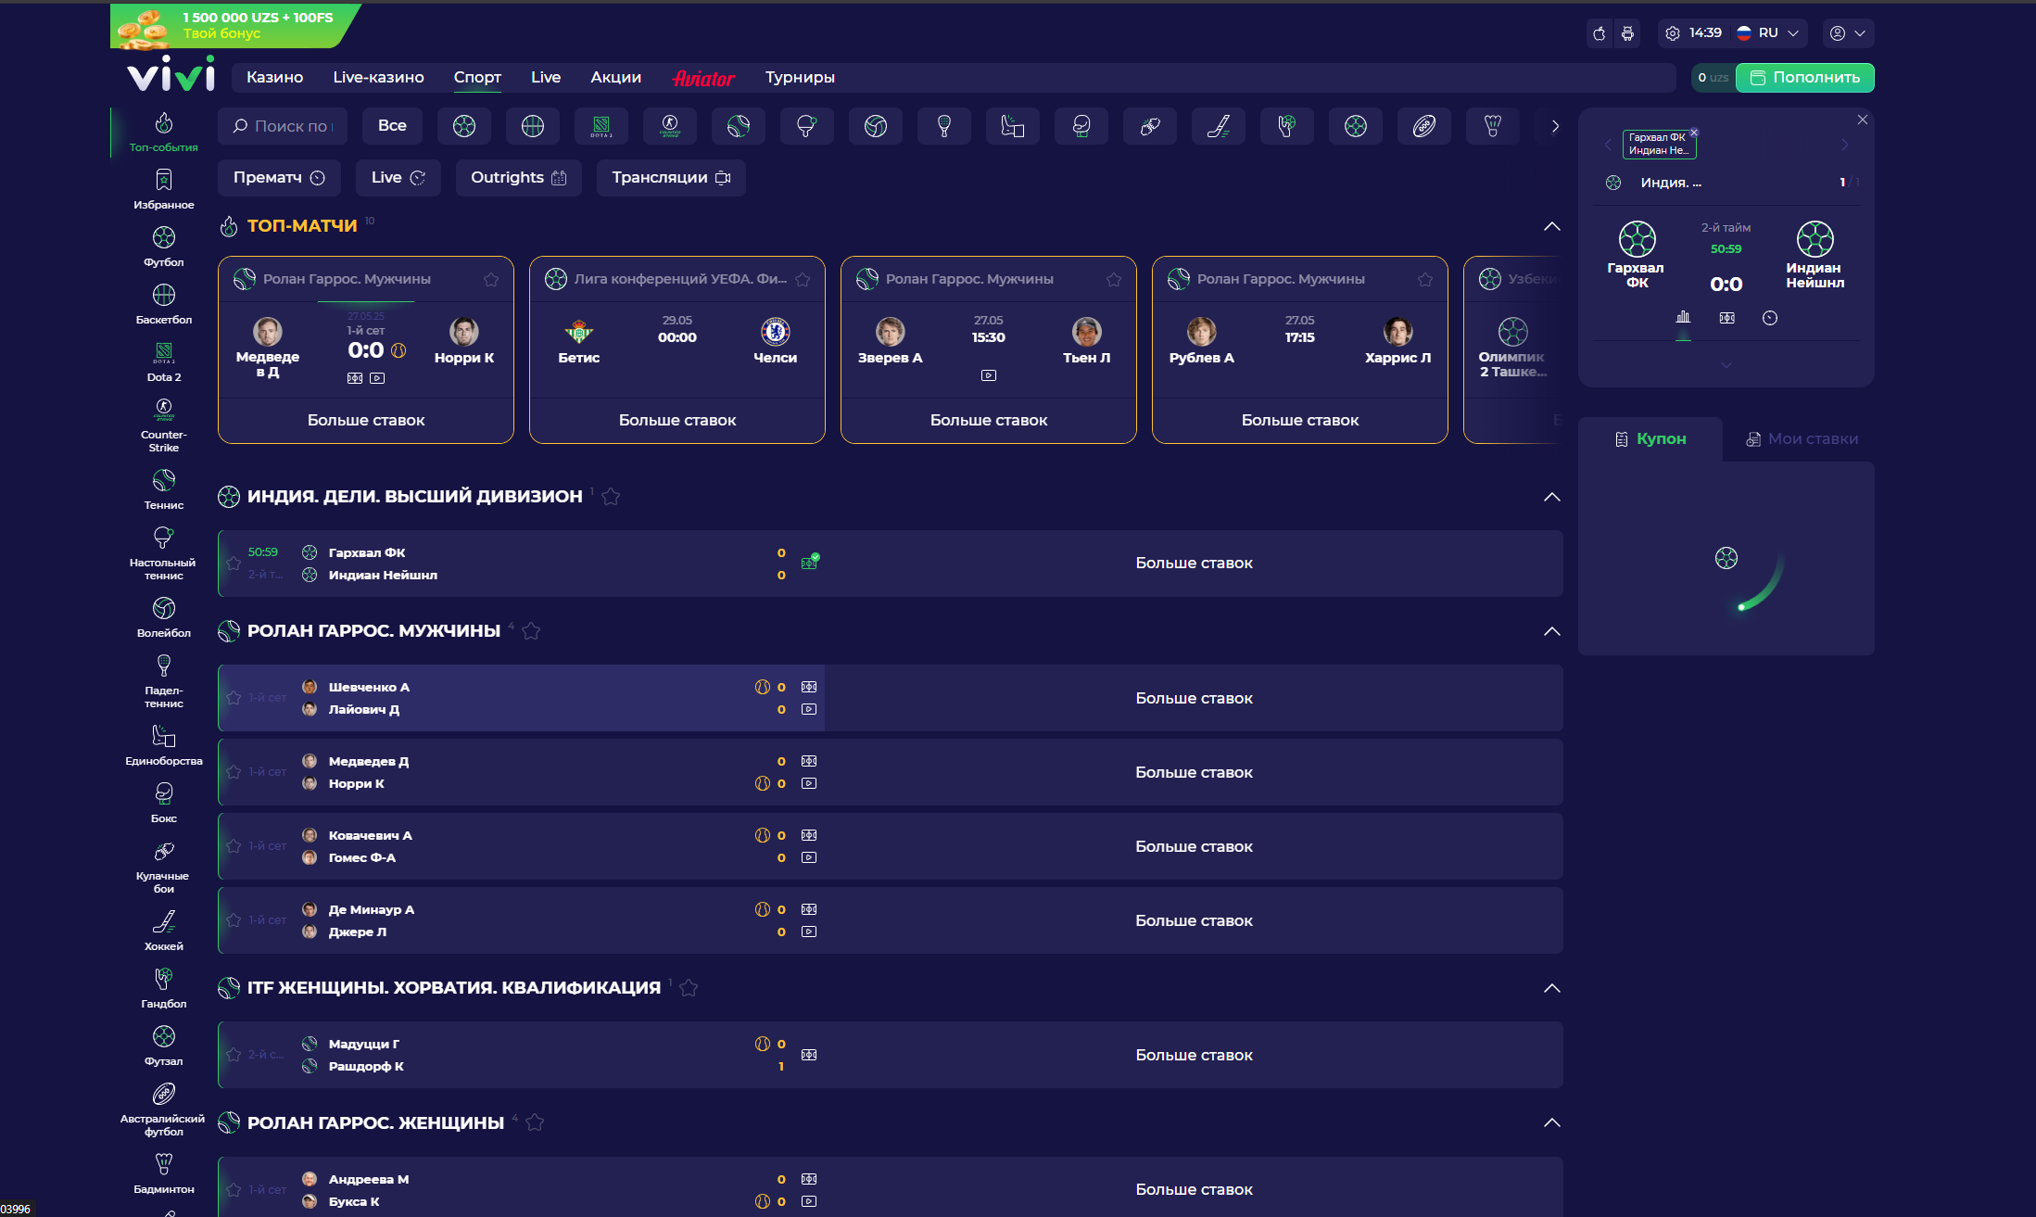Click the Apple app download icon
The width and height of the screenshot is (2036, 1217).
(1599, 33)
